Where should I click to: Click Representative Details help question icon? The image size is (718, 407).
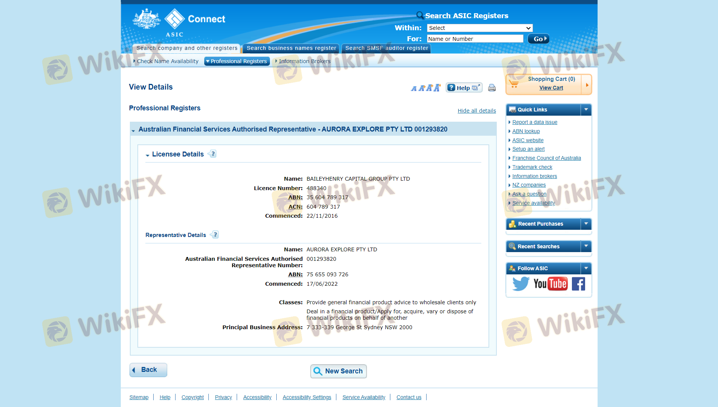click(x=215, y=235)
